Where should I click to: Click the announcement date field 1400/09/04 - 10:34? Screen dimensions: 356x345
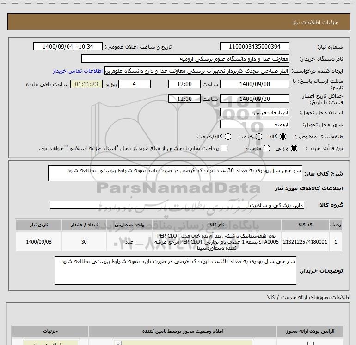pyautogui.click(x=68, y=46)
